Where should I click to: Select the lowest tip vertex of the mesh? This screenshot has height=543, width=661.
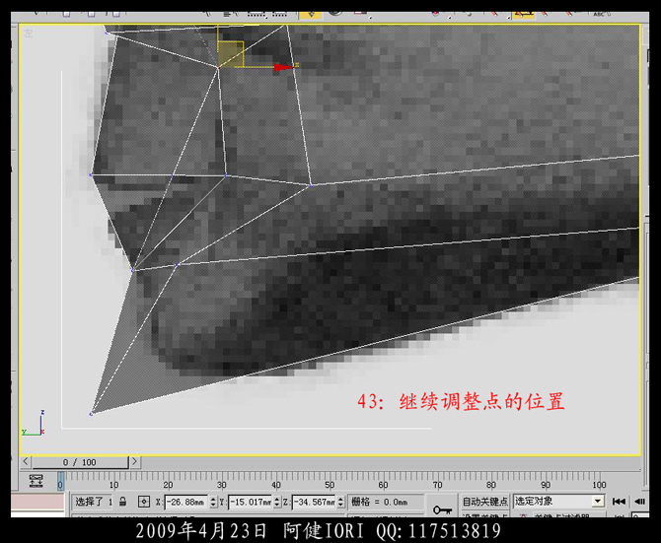(91, 414)
